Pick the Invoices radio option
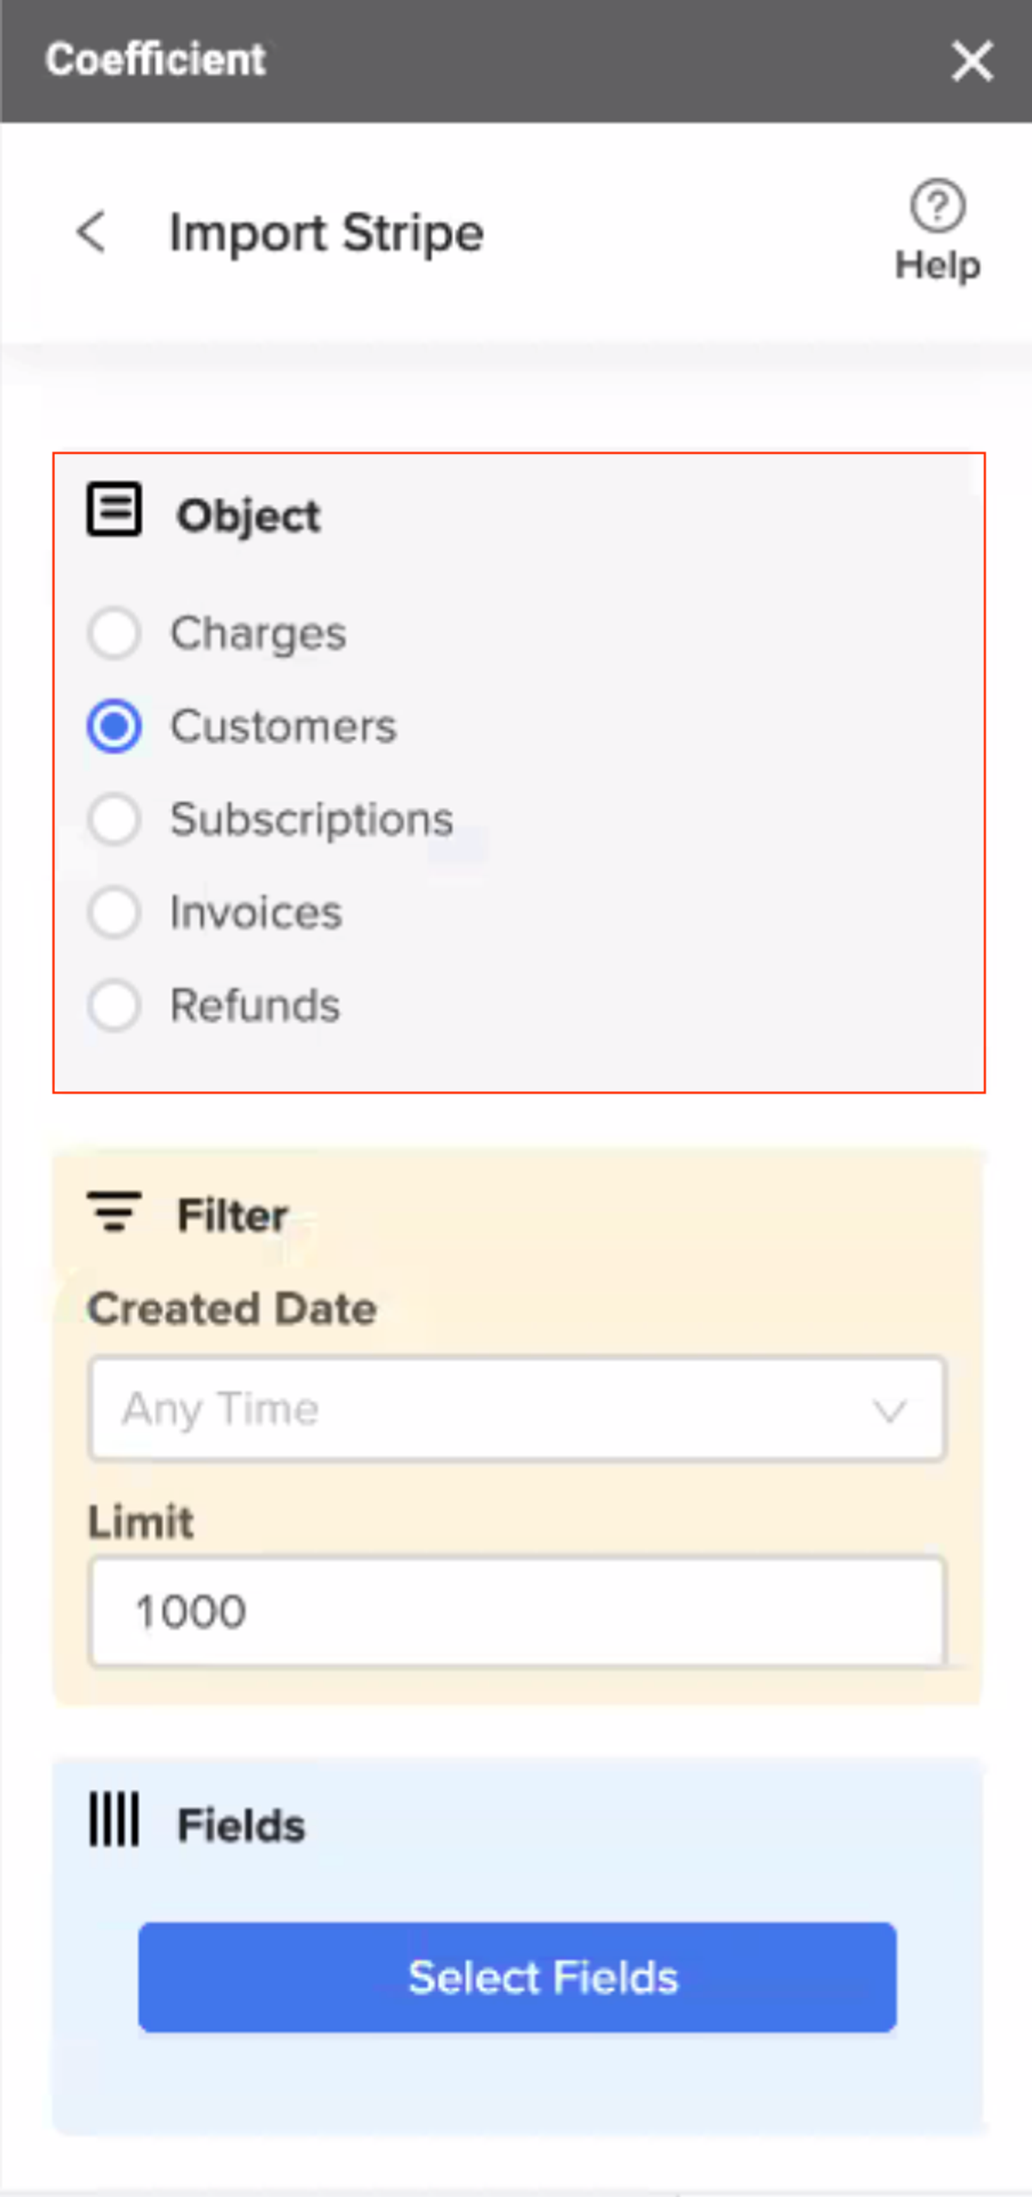Image resolution: width=1032 pixels, height=2197 pixels. tap(114, 913)
